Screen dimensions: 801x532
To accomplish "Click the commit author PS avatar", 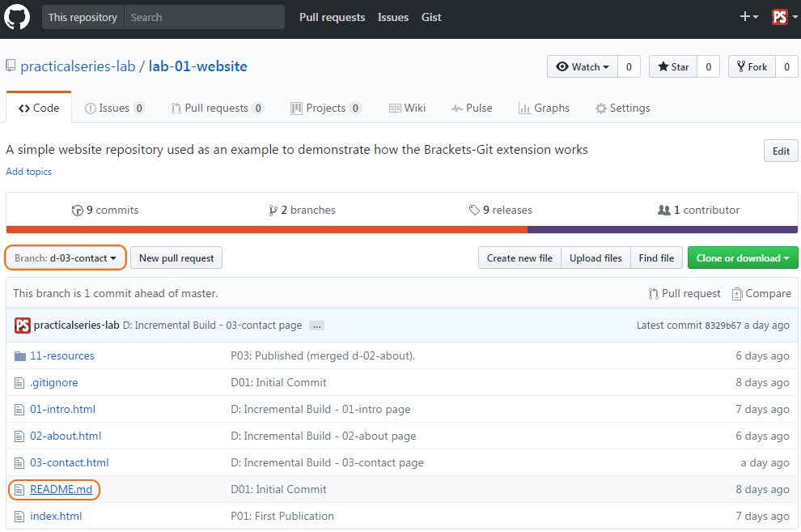I will click(x=23, y=325).
